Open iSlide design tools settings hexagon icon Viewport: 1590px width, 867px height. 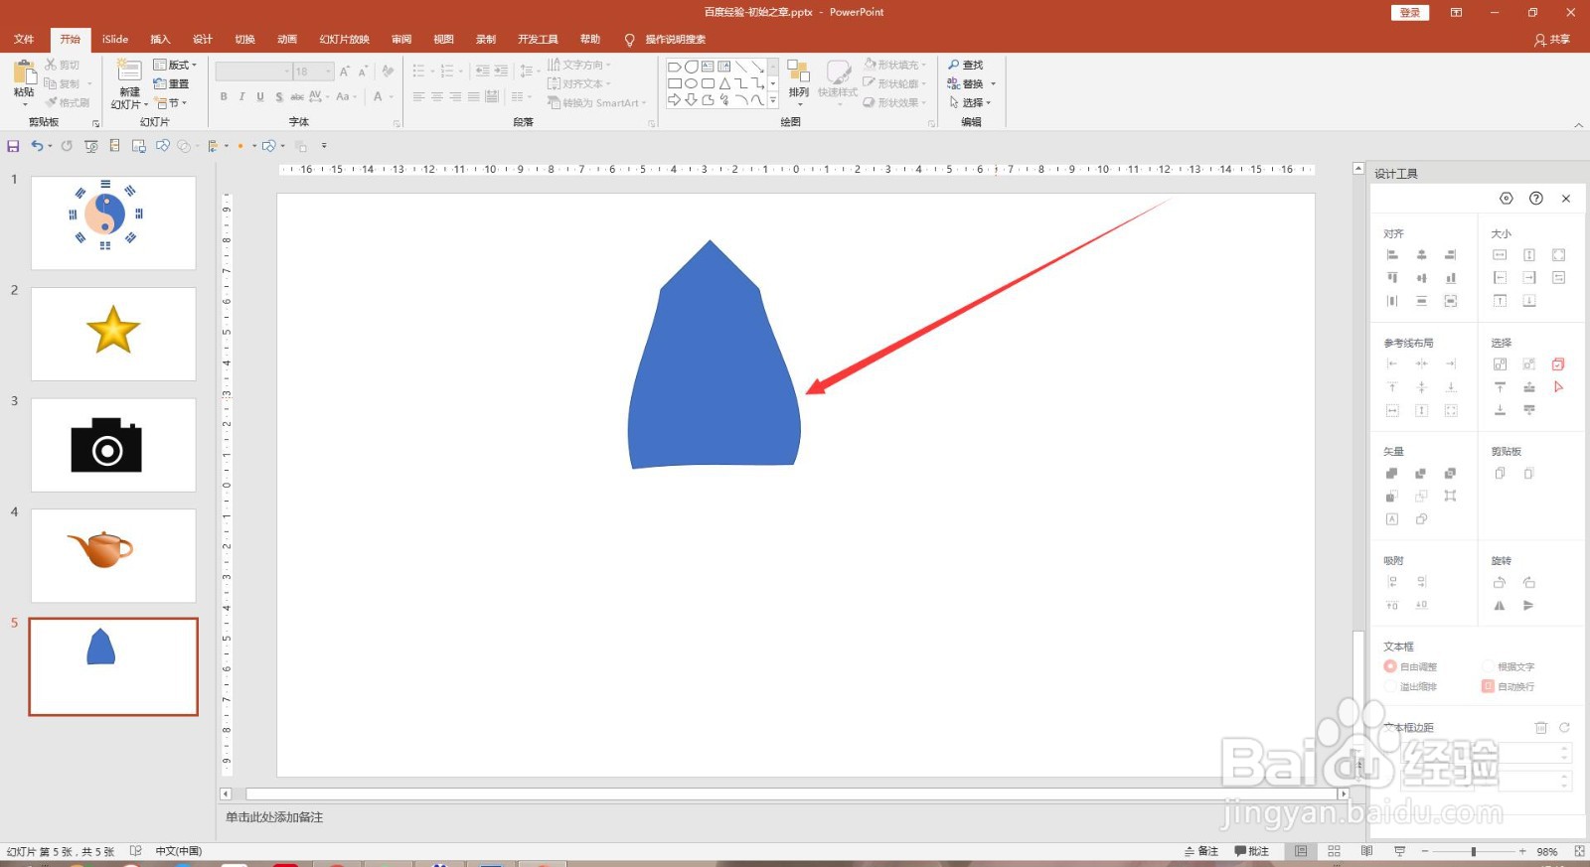pos(1507,199)
